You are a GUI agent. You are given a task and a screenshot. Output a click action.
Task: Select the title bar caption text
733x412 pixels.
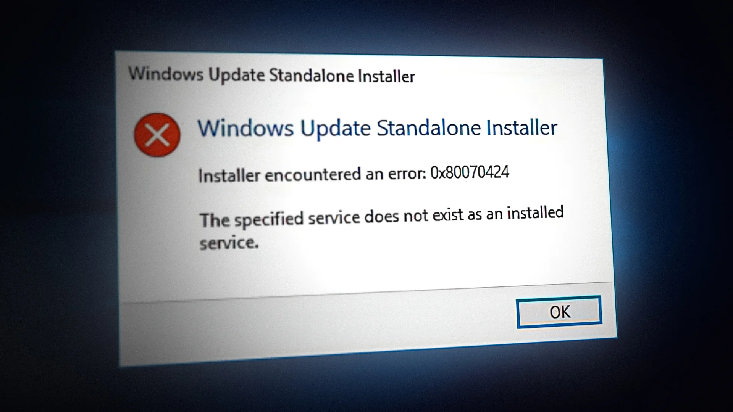click(271, 75)
